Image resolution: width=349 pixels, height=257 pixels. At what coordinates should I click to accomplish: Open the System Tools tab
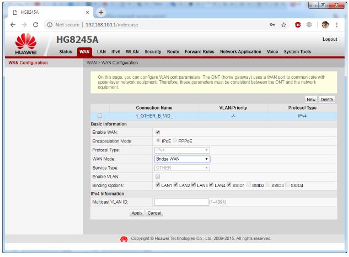pyautogui.click(x=297, y=52)
